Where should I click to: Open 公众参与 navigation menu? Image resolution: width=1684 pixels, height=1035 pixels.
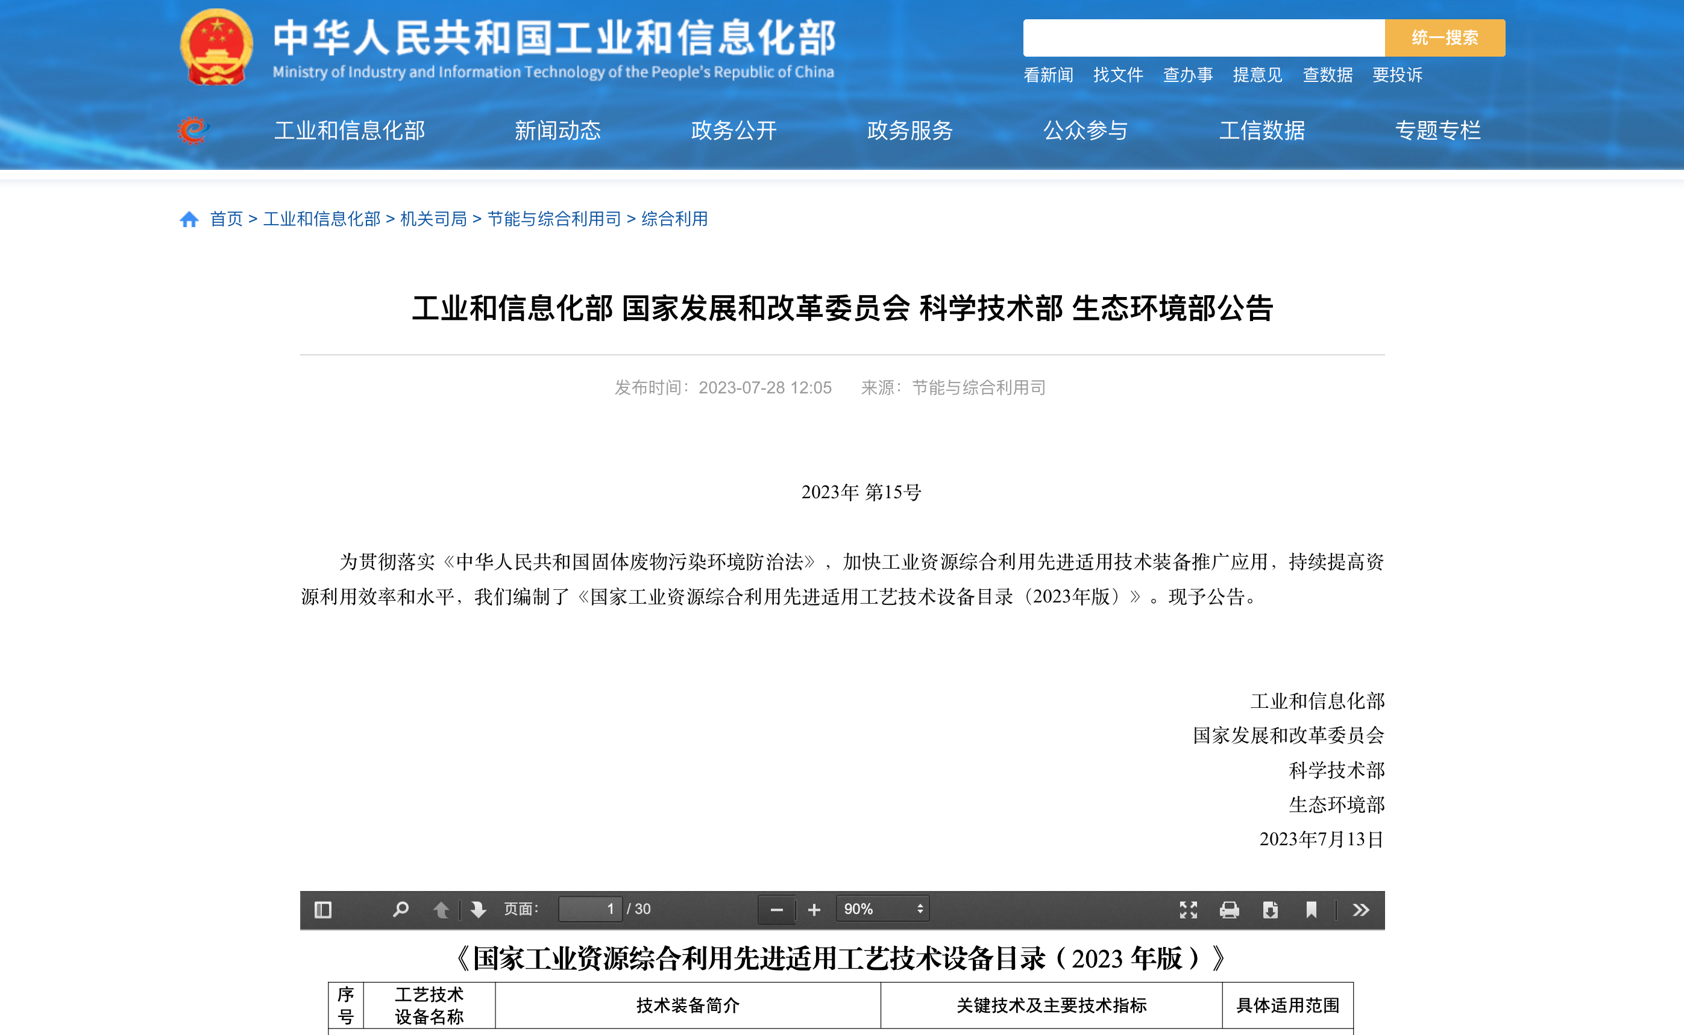coord(1085,130)
